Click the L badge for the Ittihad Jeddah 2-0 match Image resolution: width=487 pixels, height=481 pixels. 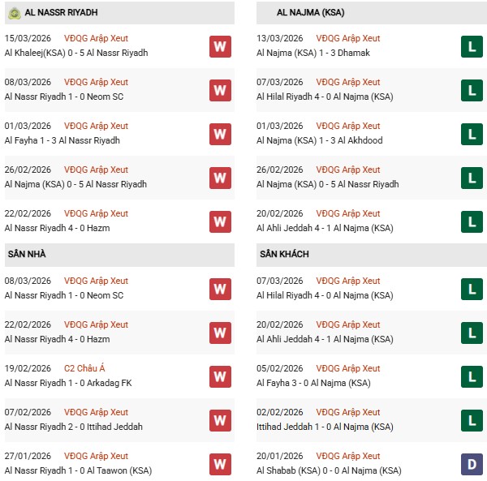472,420
